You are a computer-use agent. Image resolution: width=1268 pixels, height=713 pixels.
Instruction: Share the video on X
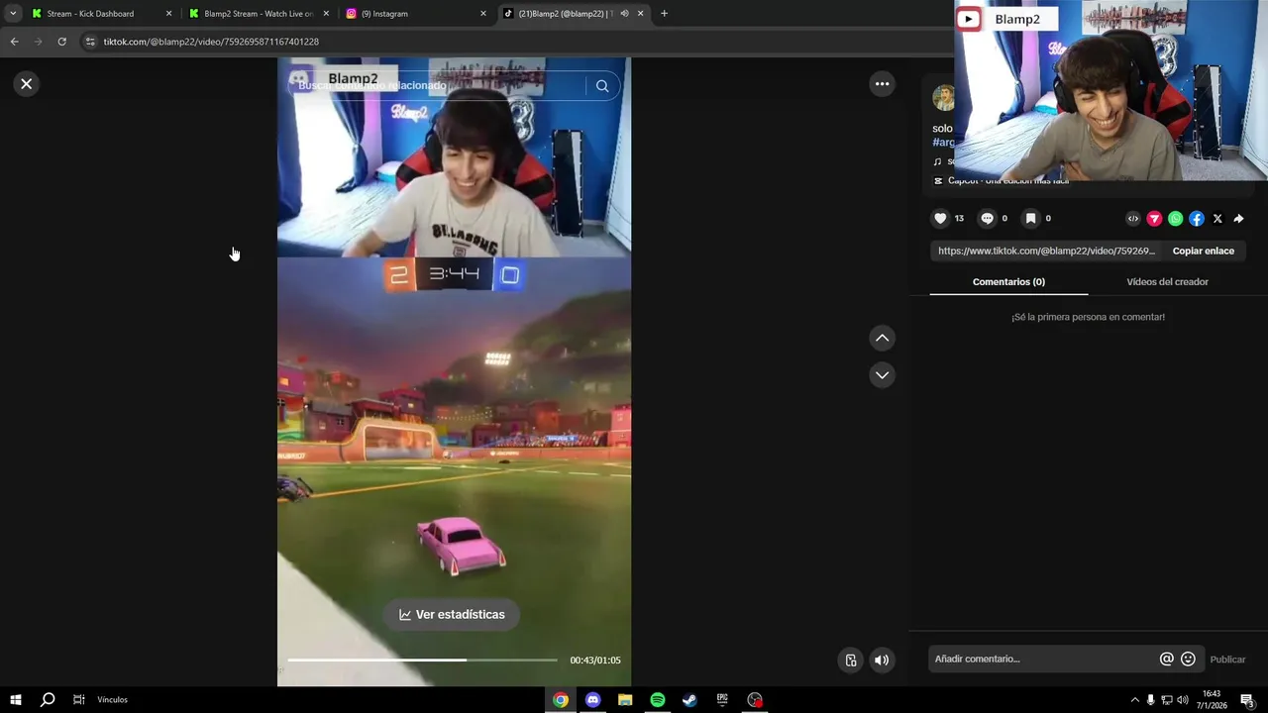click(x=1217, y=219)
